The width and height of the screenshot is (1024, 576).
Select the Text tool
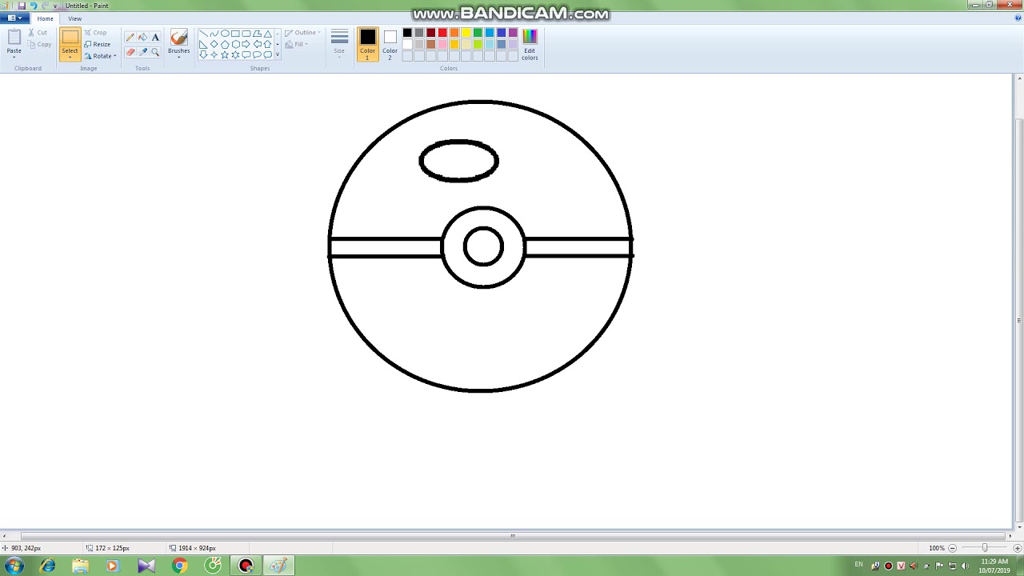pos(155,37)
